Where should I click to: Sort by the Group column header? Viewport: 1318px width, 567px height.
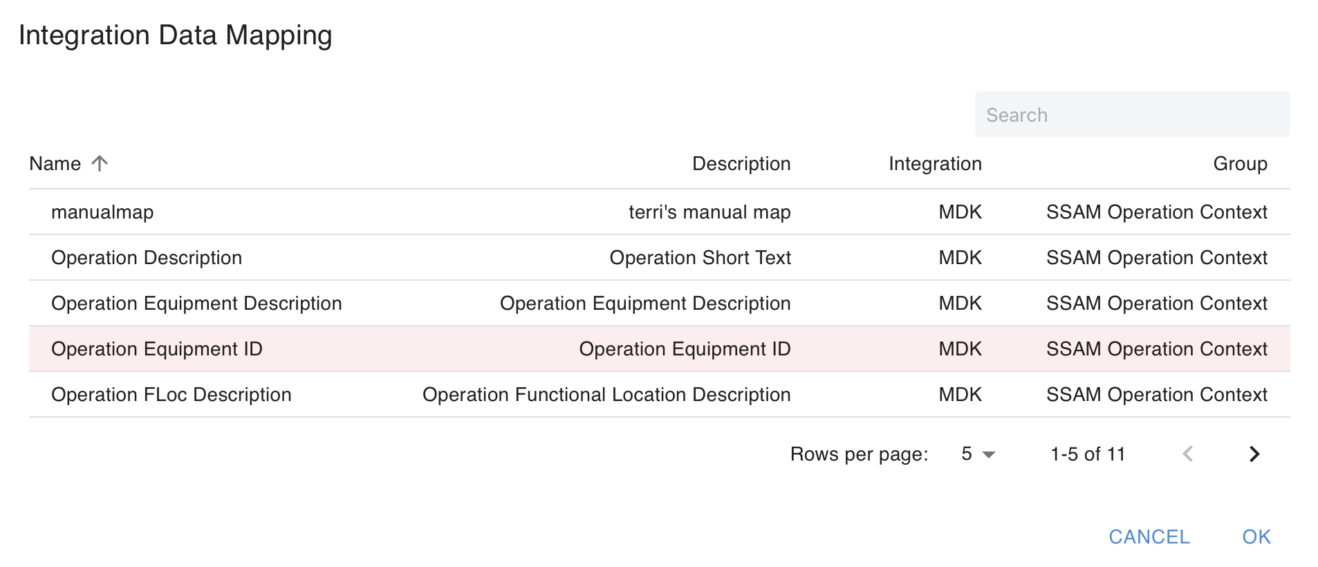pos(1240,164)
